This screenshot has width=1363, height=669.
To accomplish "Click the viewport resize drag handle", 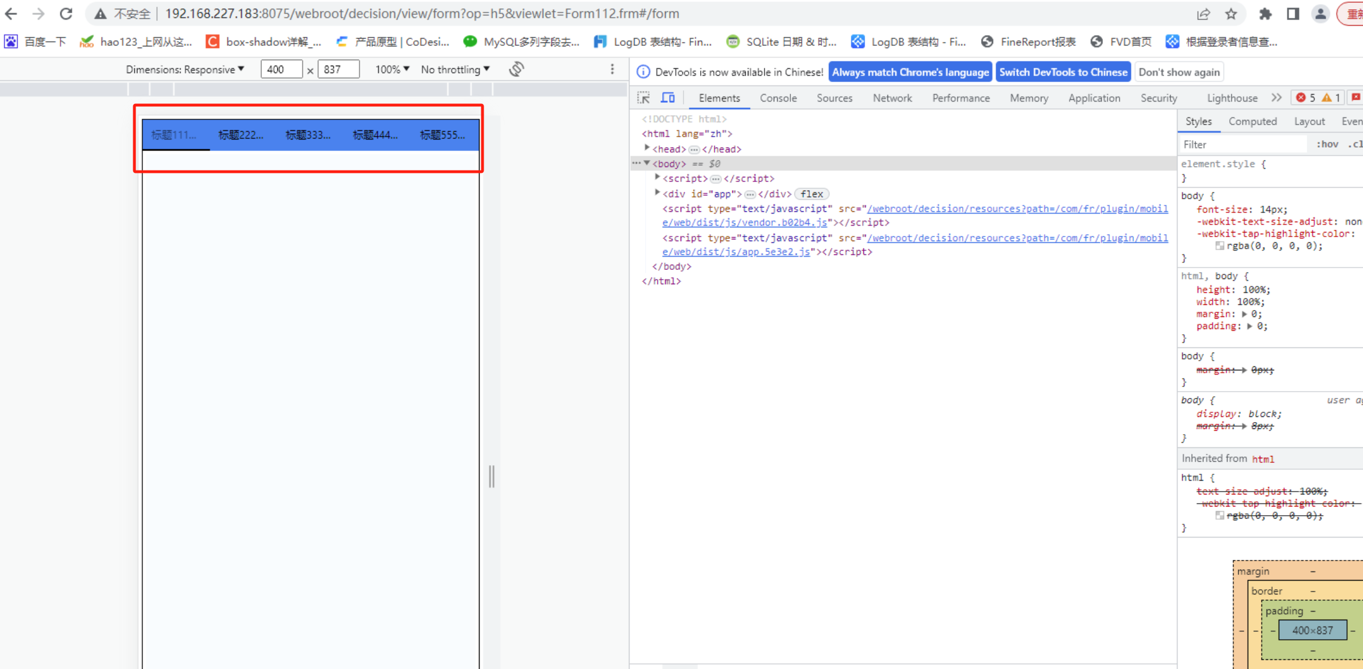I will click(492, 476).
